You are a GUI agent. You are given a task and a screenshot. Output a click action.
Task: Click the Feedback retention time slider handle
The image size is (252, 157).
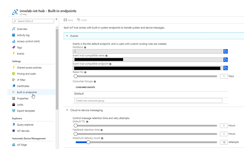coord(76,134)
